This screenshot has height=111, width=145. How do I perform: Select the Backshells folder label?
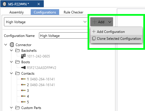pos(29,51)
